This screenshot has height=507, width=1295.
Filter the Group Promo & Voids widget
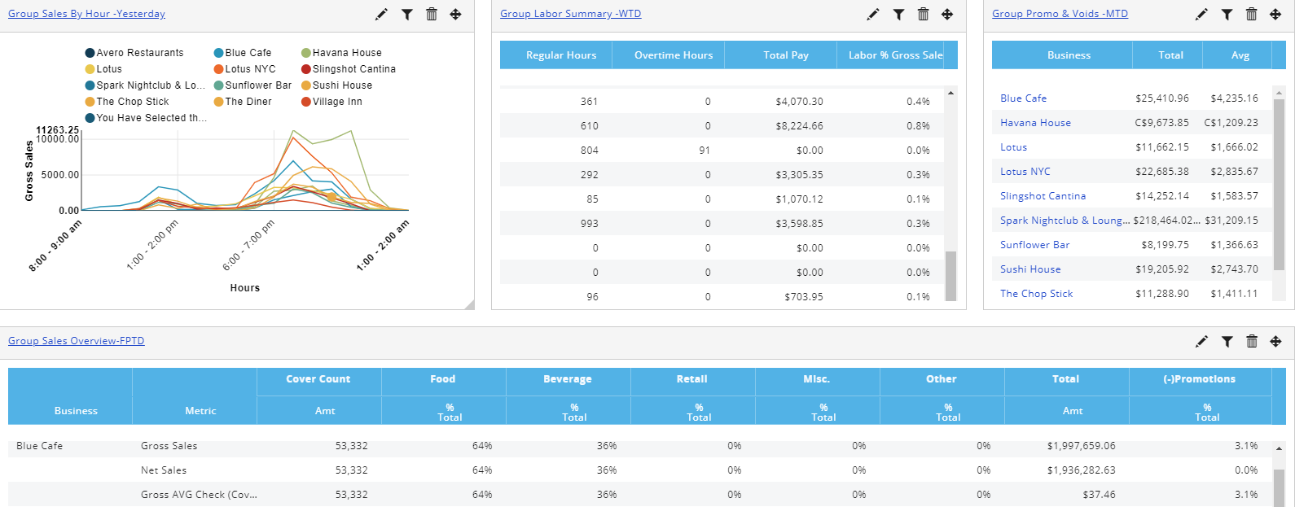1227,15
